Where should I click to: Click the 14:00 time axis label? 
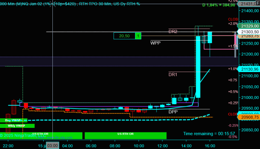[x=186, y=146]
